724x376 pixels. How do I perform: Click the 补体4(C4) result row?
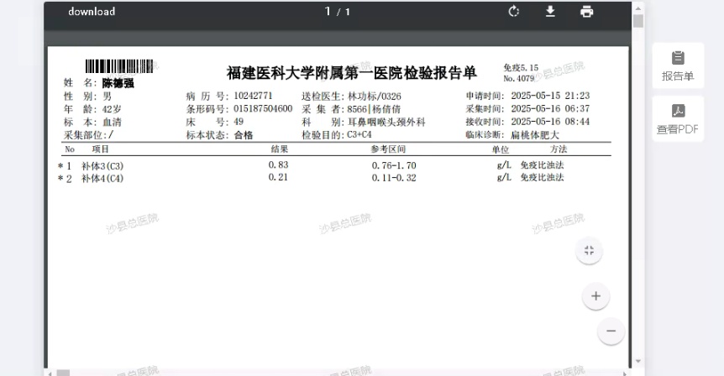pyautogui.click(x=336, y=178)
